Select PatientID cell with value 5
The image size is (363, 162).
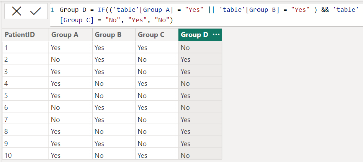point(26,95)
